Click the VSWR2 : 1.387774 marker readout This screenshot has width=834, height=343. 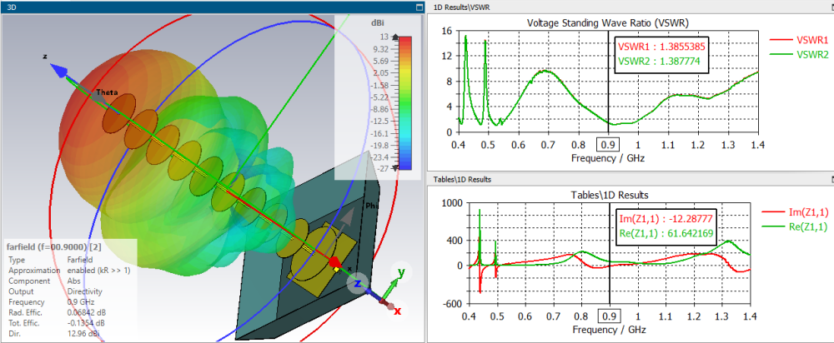point(657,61)
